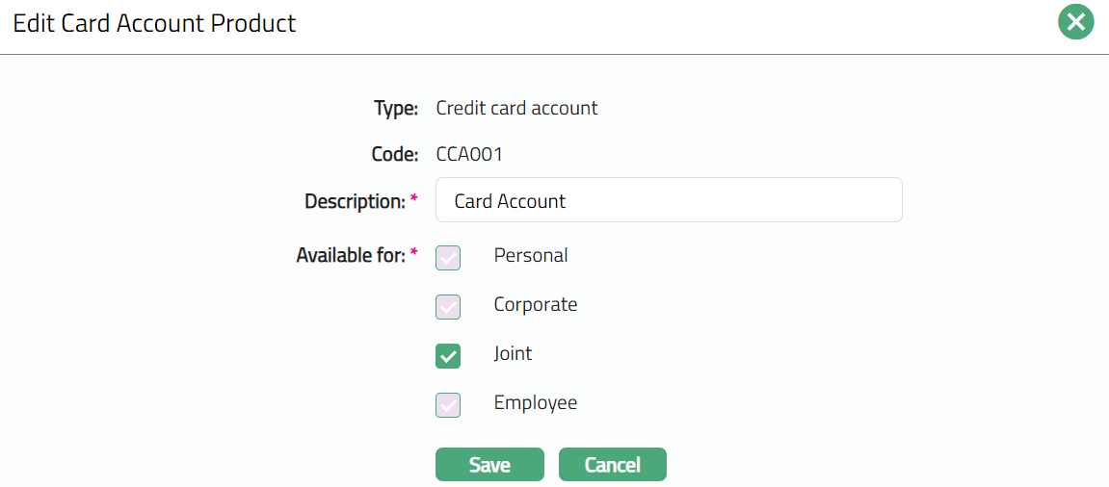This screenshot has height=487, width=1109.
Task: Click the Description field label
Action: tap(355, 202)
